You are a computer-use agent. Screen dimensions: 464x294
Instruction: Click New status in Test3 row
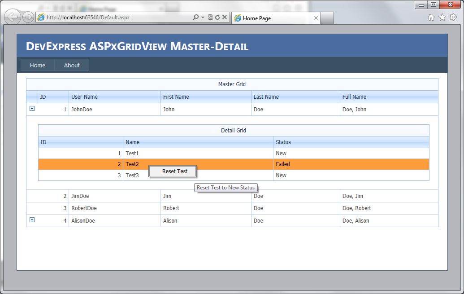(x=351, y=176)
